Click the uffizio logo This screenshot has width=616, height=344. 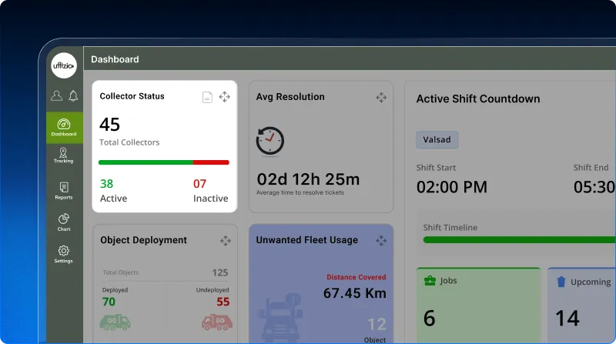coord(64,65)
